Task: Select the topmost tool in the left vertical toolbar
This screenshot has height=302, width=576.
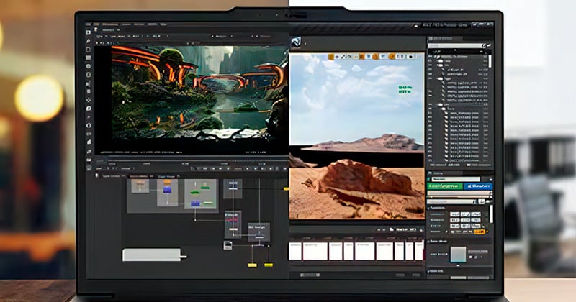Action: pyautogui.click(x=89, y=32)
